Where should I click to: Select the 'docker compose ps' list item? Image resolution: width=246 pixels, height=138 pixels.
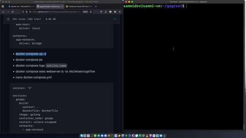click(x=29, y=60)
